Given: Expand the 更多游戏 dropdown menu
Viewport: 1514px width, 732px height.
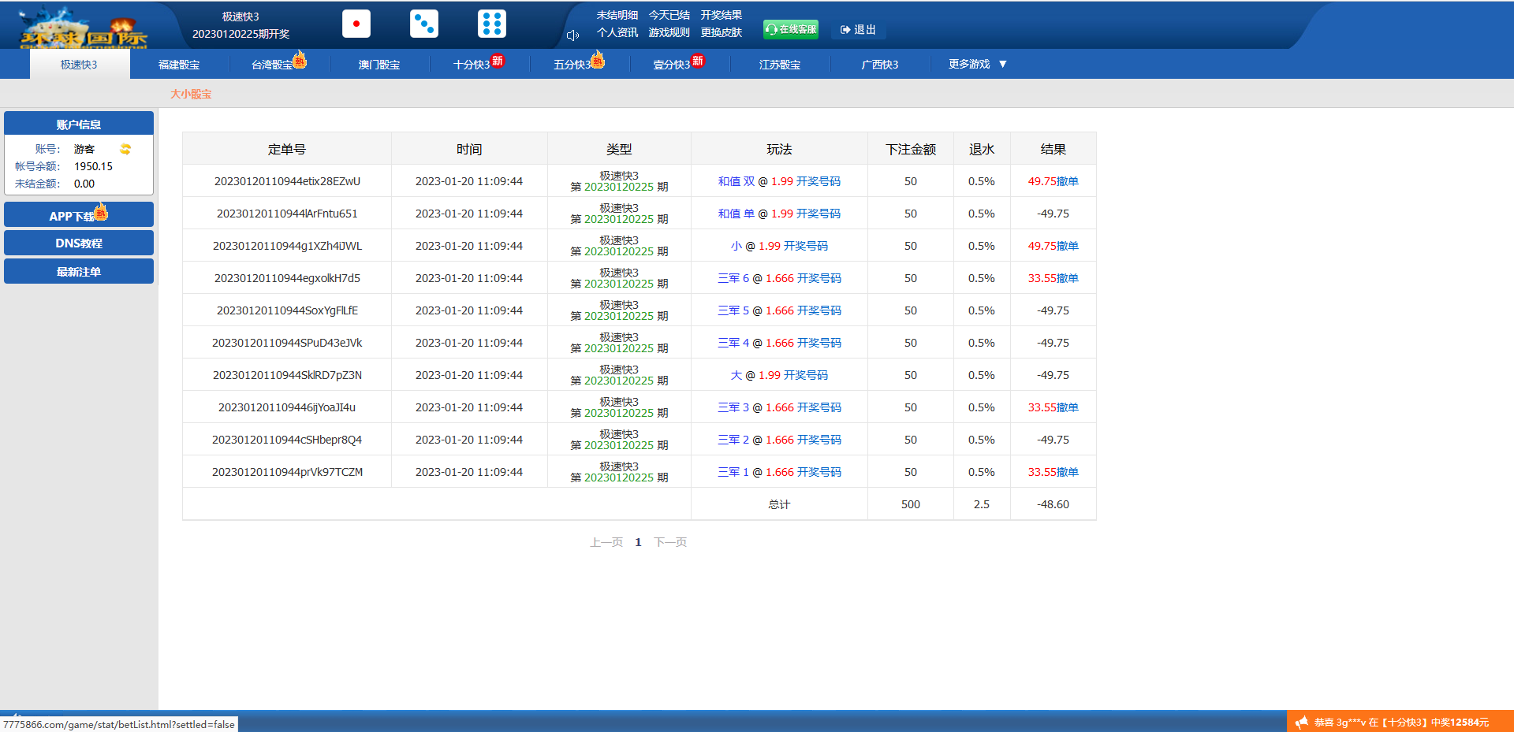Looking at the screenshot, I should [978, 64].
